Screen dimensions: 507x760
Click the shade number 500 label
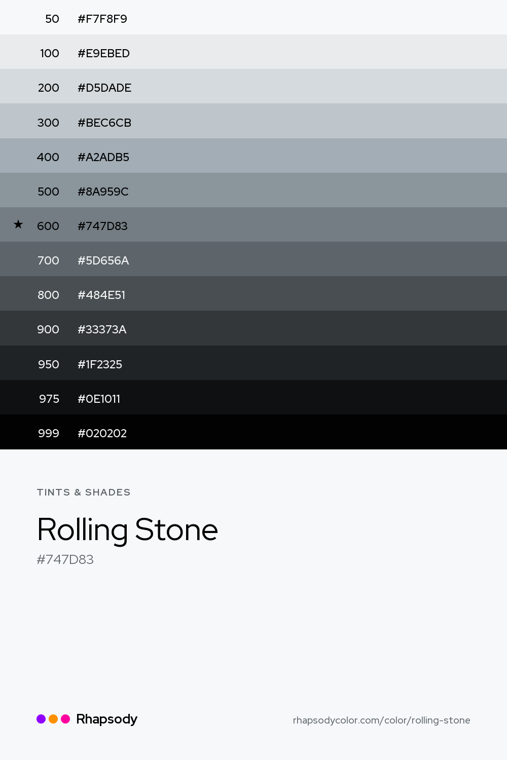[x=49, y=192]
